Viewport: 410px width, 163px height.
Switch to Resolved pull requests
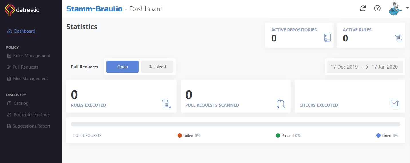click(157, 67)
